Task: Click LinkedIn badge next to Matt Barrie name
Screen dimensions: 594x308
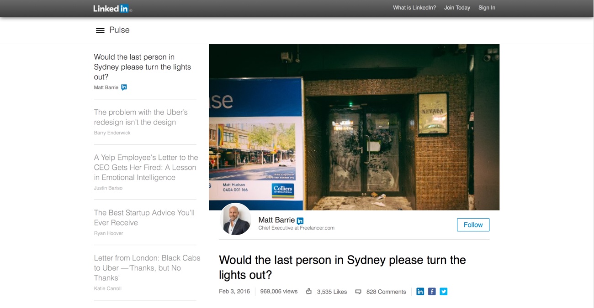Action: tap(300, 221)
